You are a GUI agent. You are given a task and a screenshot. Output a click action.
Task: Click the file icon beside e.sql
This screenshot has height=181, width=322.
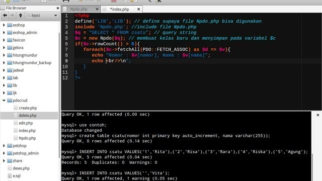[10, 175]
